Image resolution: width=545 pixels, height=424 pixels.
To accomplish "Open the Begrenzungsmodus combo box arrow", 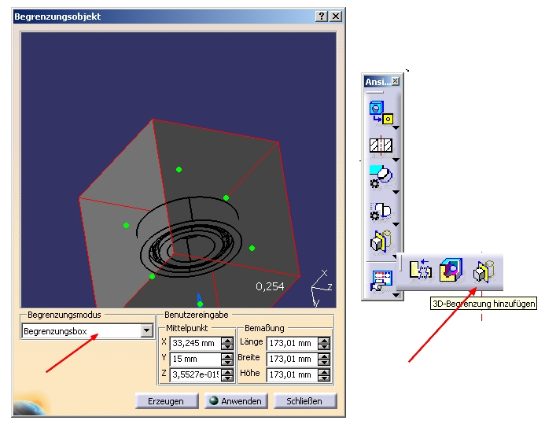I will 147,330.
